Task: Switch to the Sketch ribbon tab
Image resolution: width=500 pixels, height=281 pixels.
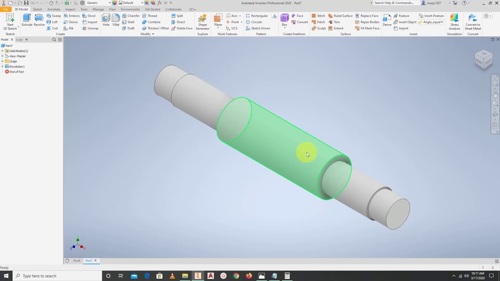Action: click(x=37, y=9)
